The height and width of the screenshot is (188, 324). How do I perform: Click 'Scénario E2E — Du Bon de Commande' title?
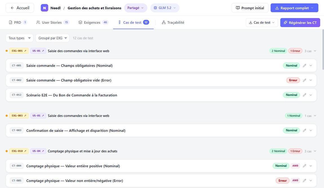pyautogui.click(x=72, y=95)
